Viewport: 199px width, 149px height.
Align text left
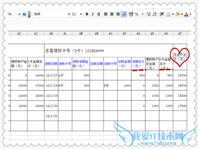tap(106, 14)
